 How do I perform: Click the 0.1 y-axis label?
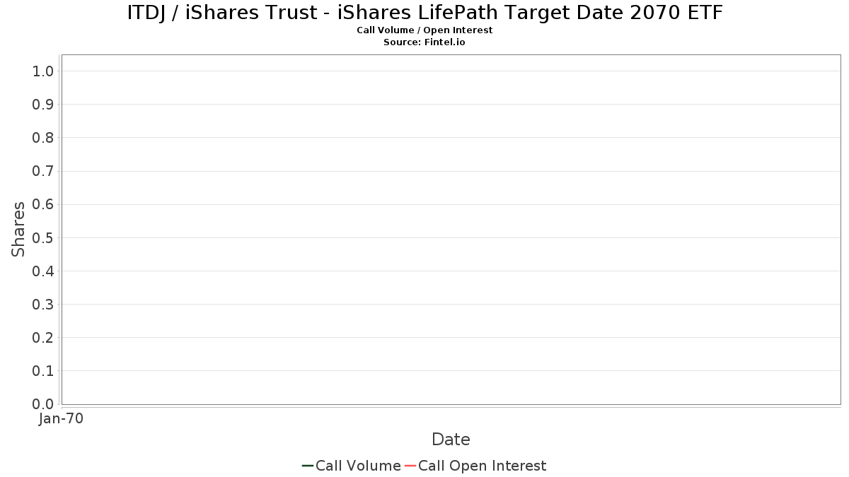coord(43,371)
